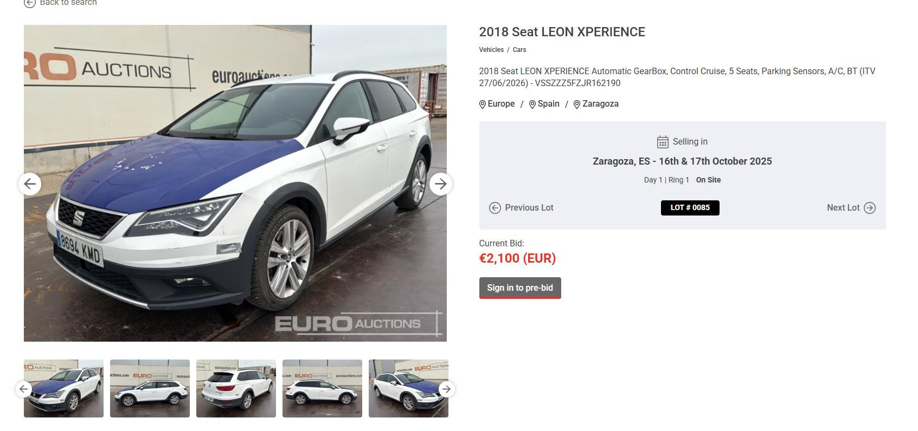
Task: Click the calendar icon beside Selling in
Action: [x=663, y=142]
